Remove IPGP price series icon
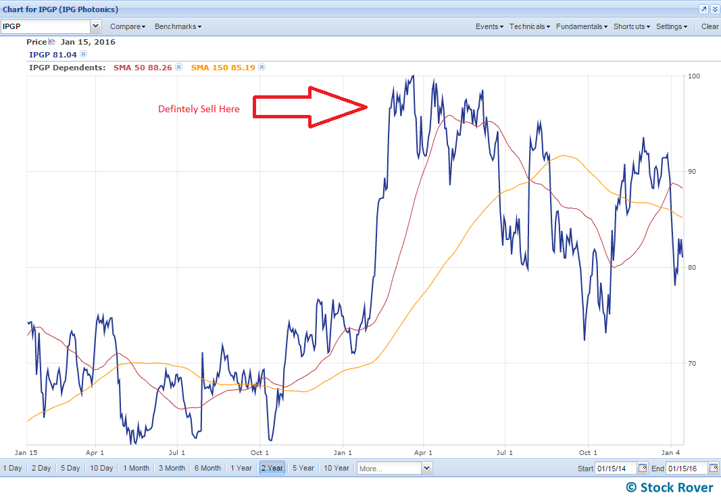 (83, 54)
